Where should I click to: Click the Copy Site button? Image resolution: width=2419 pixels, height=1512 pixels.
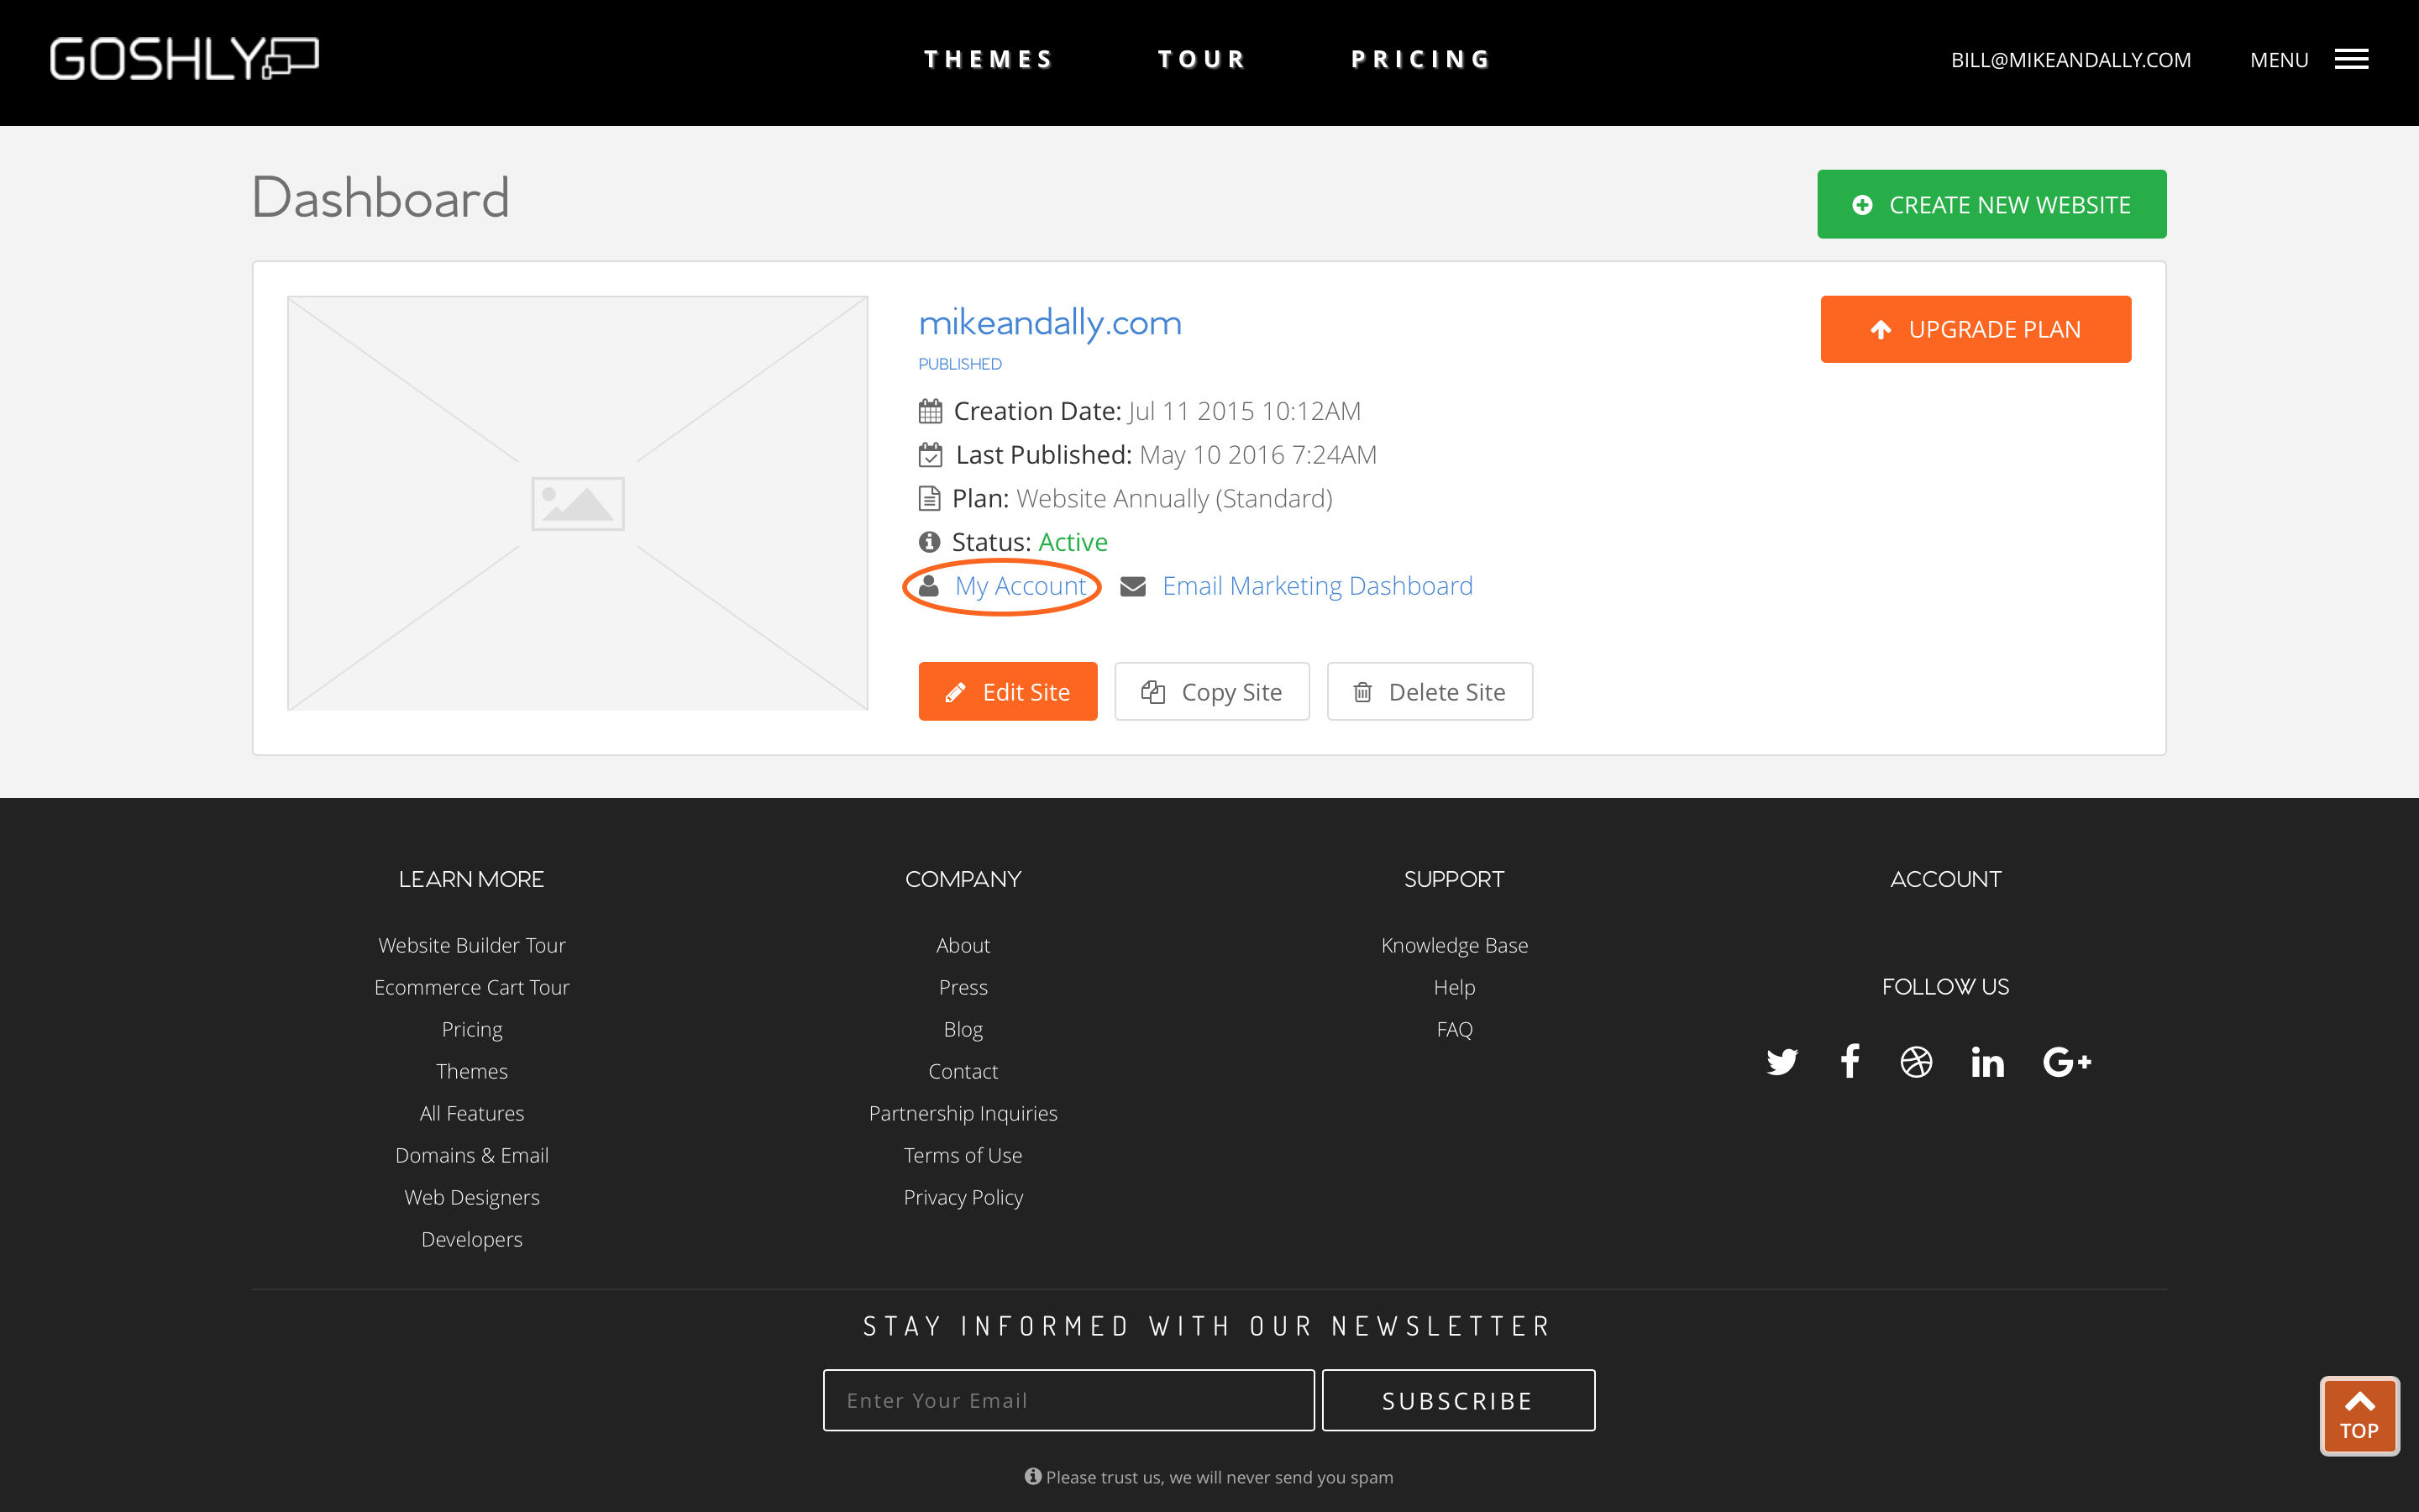1211,691
